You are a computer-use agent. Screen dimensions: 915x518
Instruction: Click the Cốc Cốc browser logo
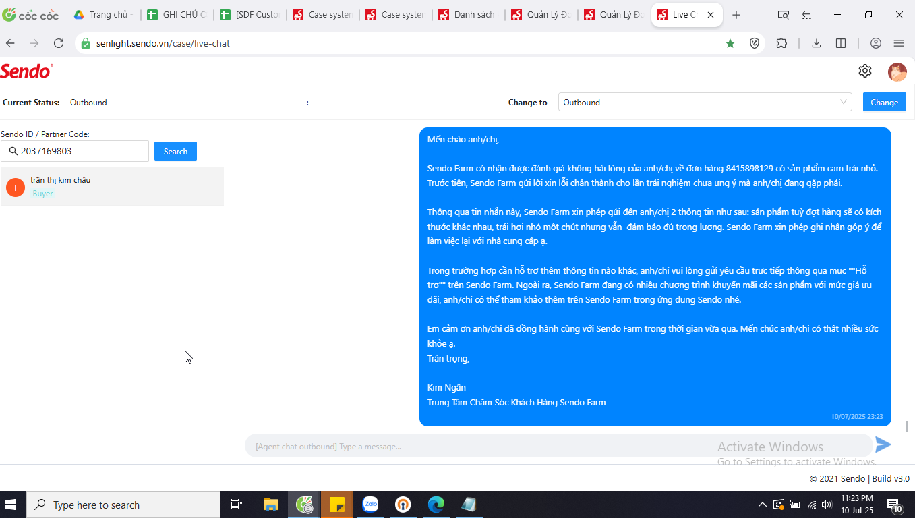click(30, 15)
